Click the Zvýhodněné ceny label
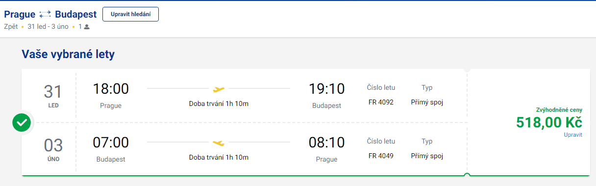596x186 pixels. [x=559, y=110]
